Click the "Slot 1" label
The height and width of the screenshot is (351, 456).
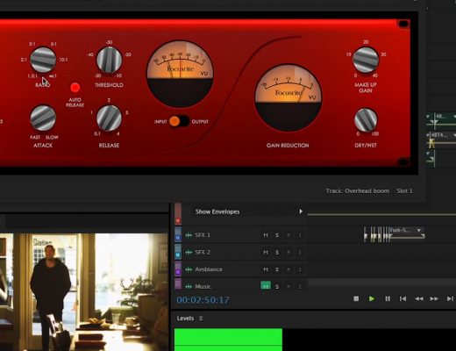[x=404, y=191]
